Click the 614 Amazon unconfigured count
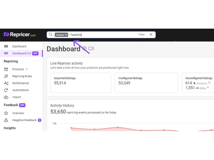This screenshot has width=214, height=160. tap(189, 83)
